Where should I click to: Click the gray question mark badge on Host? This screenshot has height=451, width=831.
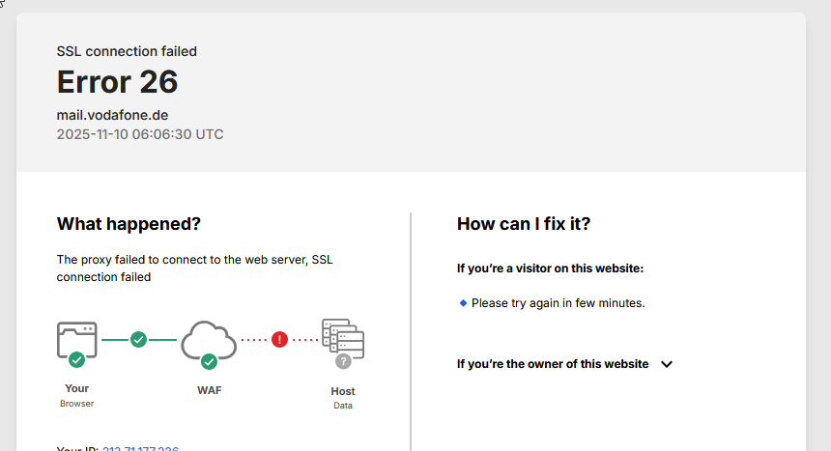point(343,361)
